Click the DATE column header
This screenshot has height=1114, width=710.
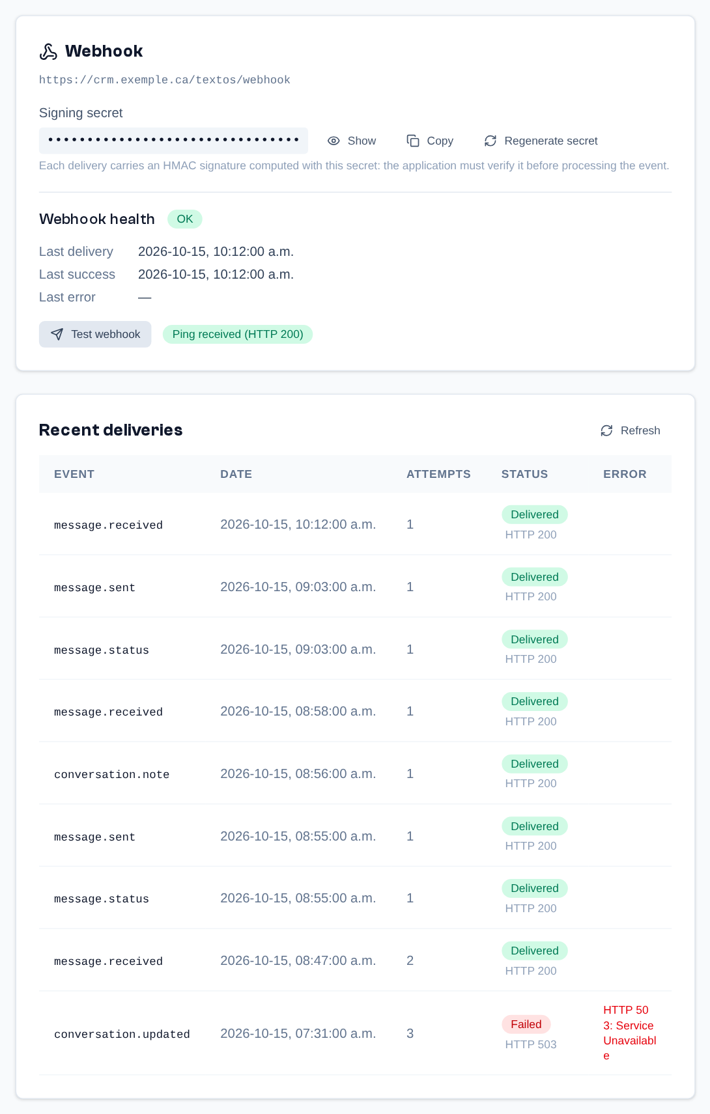pos(236,474)
